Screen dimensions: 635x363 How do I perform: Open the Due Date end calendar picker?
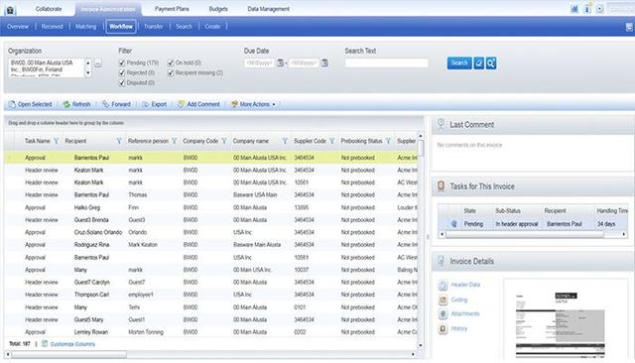(324, 63)
